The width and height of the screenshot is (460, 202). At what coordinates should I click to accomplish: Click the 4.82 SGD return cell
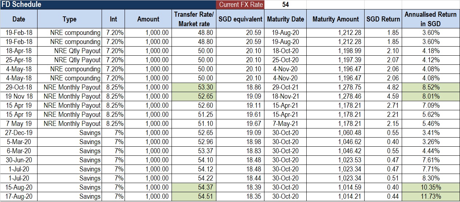coord(383,87)
